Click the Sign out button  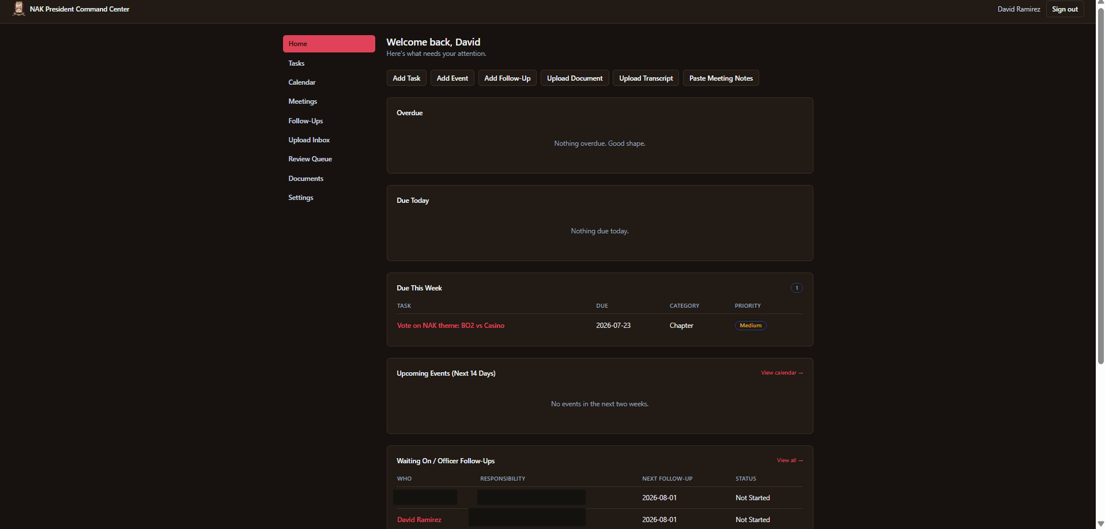point(1065,9)
